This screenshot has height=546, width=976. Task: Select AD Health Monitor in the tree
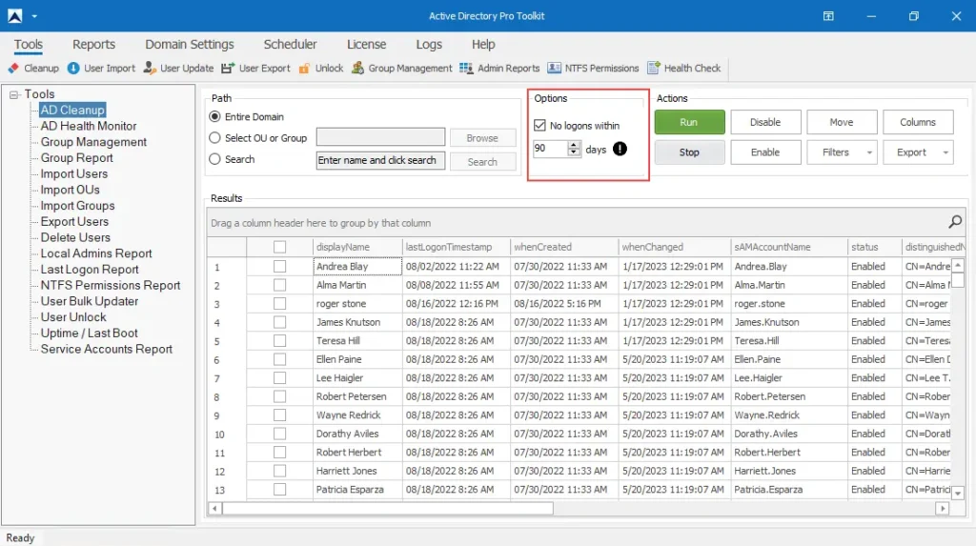coord(89,126)
